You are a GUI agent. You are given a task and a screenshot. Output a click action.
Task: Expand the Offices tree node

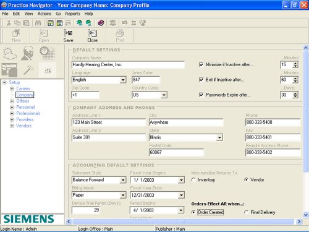[12, 101]
